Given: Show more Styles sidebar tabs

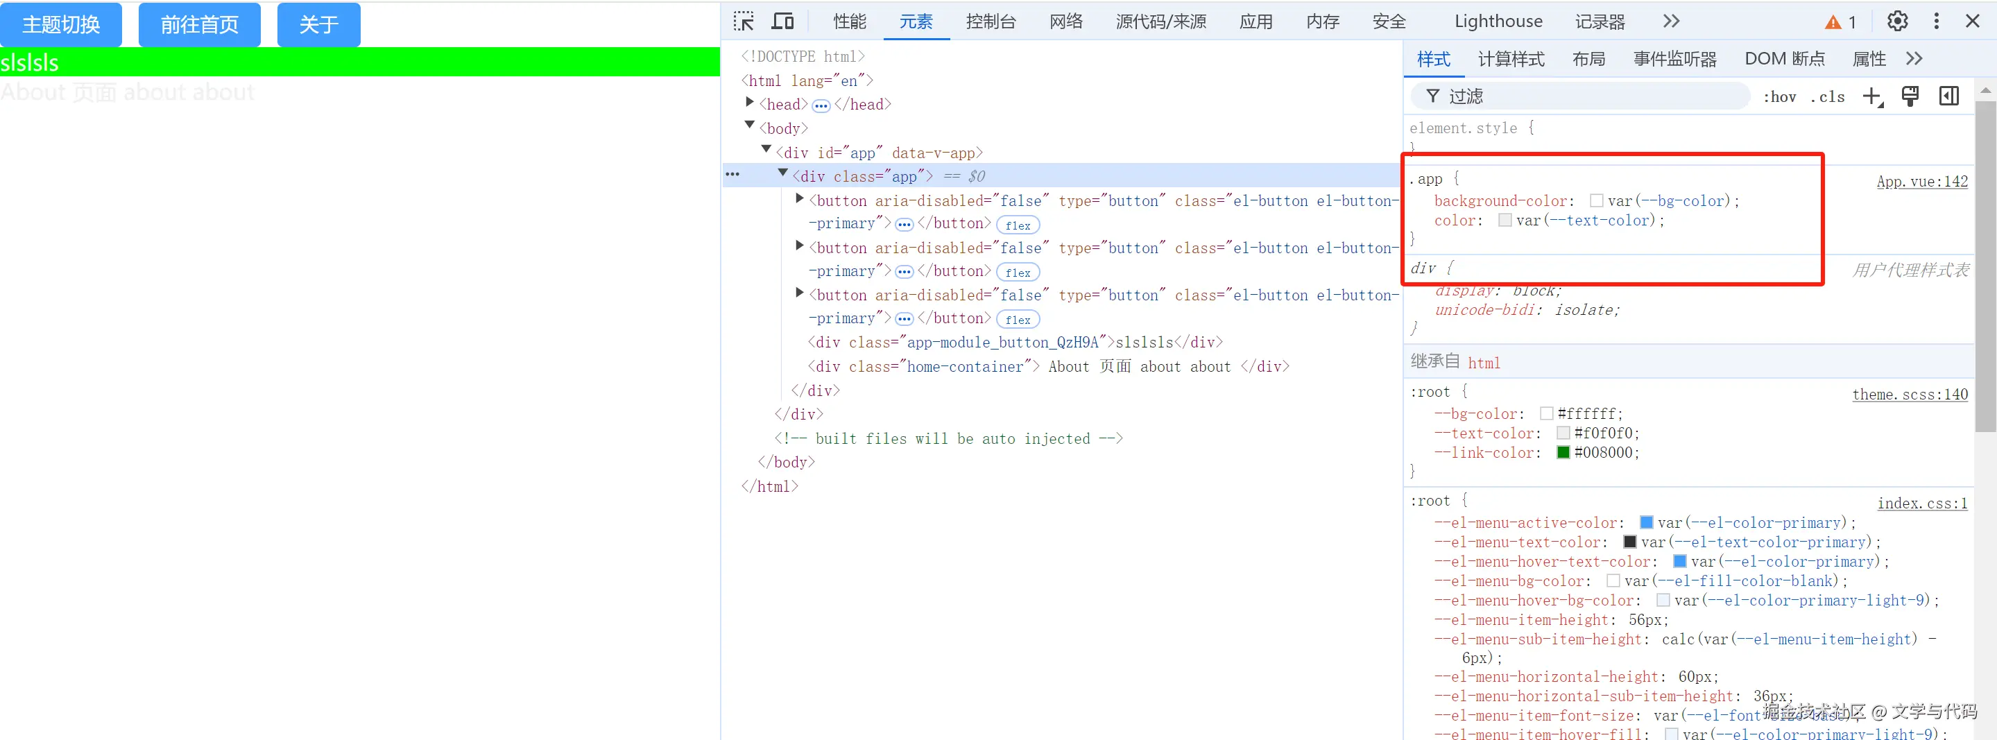Looking at the screenshot, I should click(1914, 59).
